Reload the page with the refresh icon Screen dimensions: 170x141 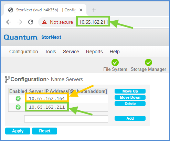point(31,22)
